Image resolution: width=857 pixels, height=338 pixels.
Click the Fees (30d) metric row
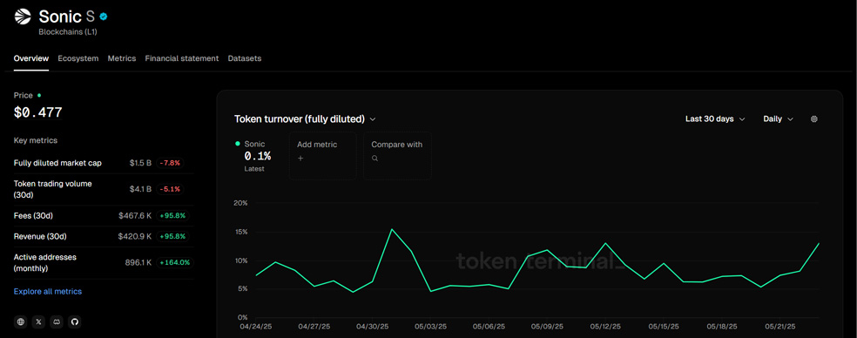point(104,215)
